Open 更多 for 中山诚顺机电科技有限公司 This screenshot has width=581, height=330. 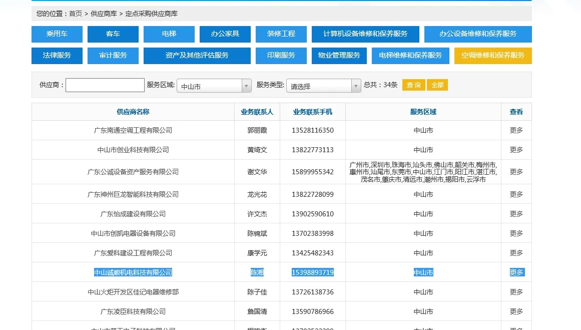[516, 272]
